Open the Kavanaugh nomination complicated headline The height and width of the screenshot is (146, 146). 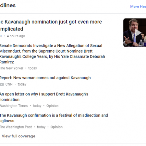tap(51, 25)
